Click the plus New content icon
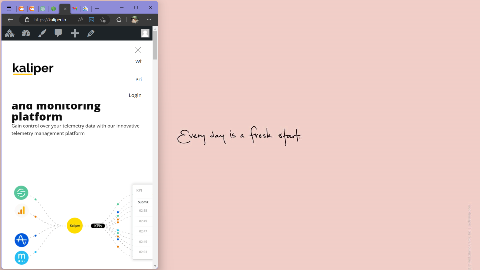Screen dimensions: 480x270 click(x=75, y=33)
